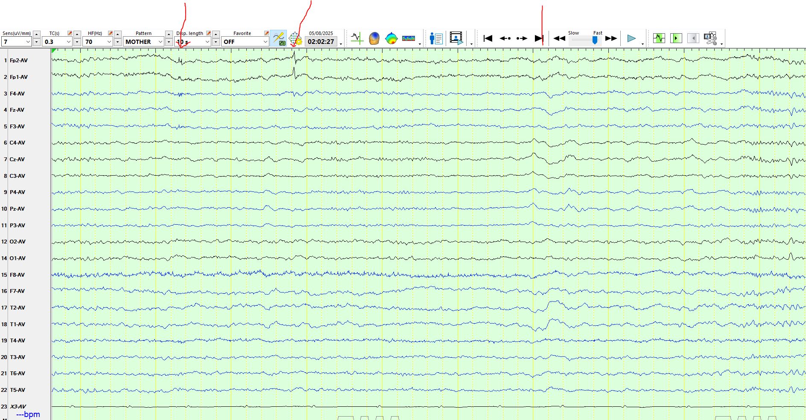806x420 pixels.
Task: Go to the previous event marker
Action: click(505, 38)
